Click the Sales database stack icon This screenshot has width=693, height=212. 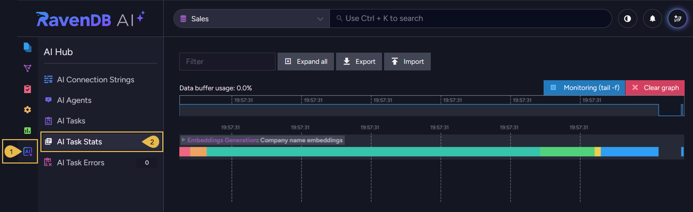click(183, 19)
